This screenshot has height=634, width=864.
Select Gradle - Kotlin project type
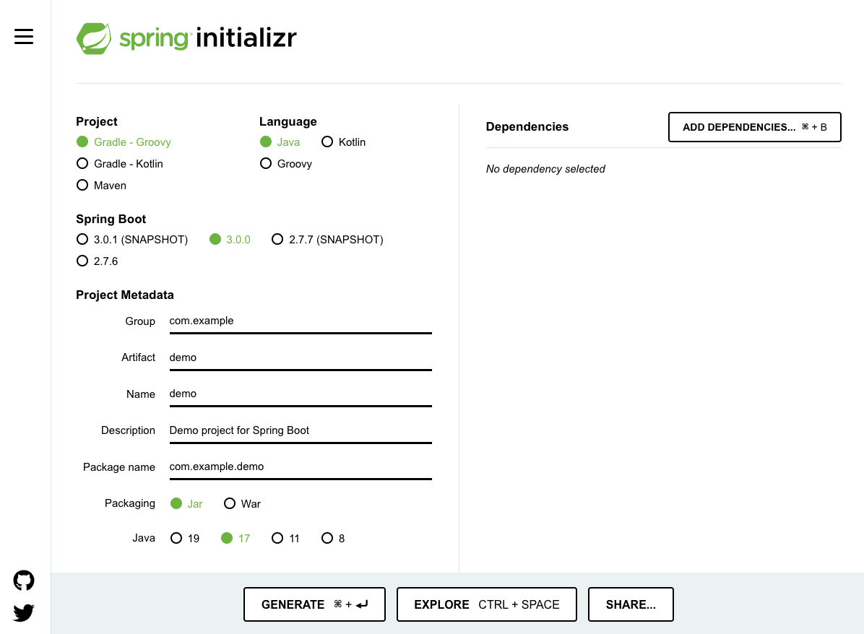coord(120,164)
